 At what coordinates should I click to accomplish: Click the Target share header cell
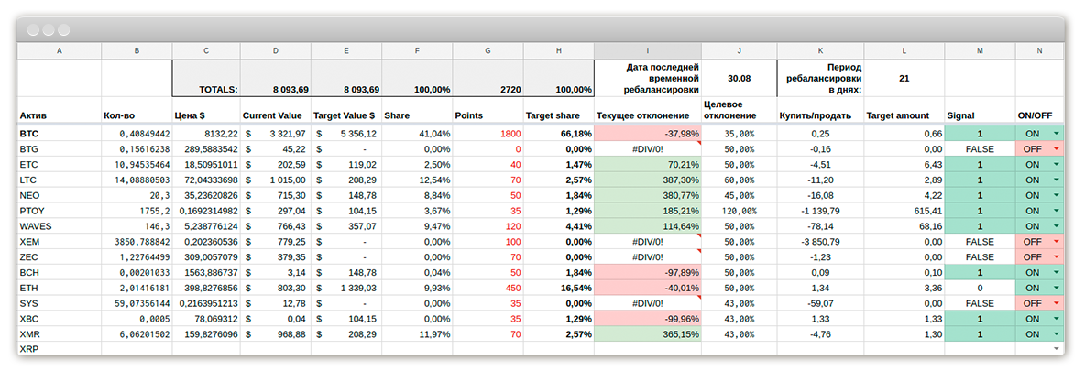(558, 111)
